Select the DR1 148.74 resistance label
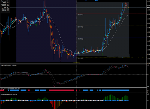The height and width of the screenshot is (109, 150). click(80, 15)
